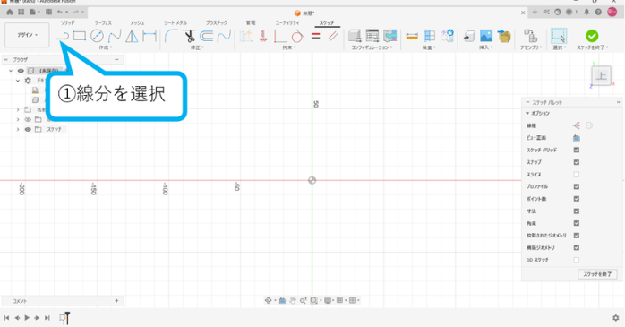Toggle the Points checkbox
The image size is (625, 327).
point(577,199)
